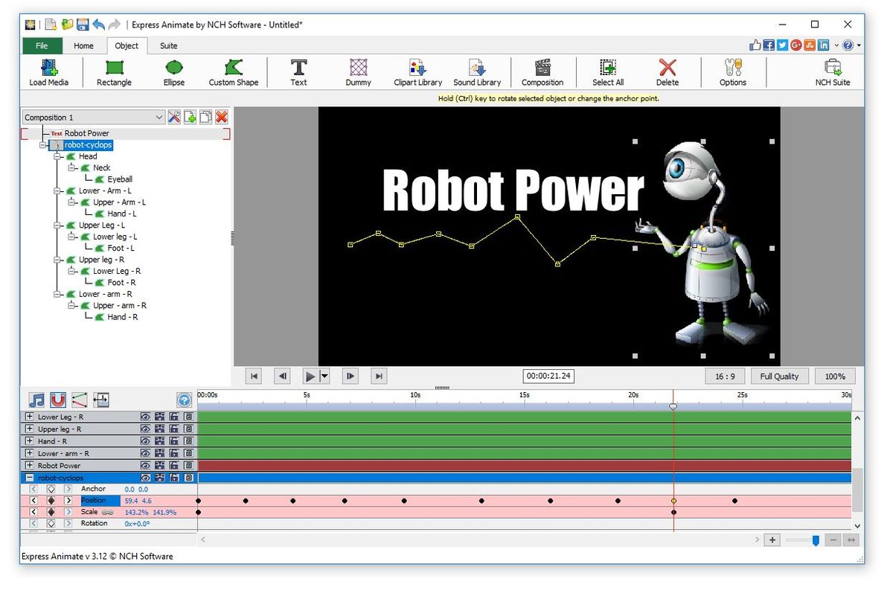
Task: Select the Rectangle tool
Action: pyautogui.click(x=113, y=71)
